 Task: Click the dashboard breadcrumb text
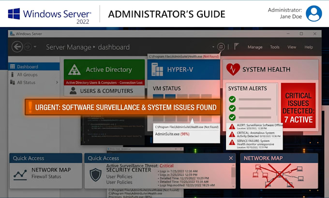tap(114, 47)
